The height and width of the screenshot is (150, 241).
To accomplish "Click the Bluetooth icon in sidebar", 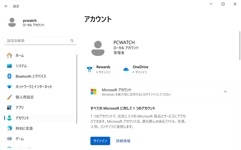I will tap(9, 76).
